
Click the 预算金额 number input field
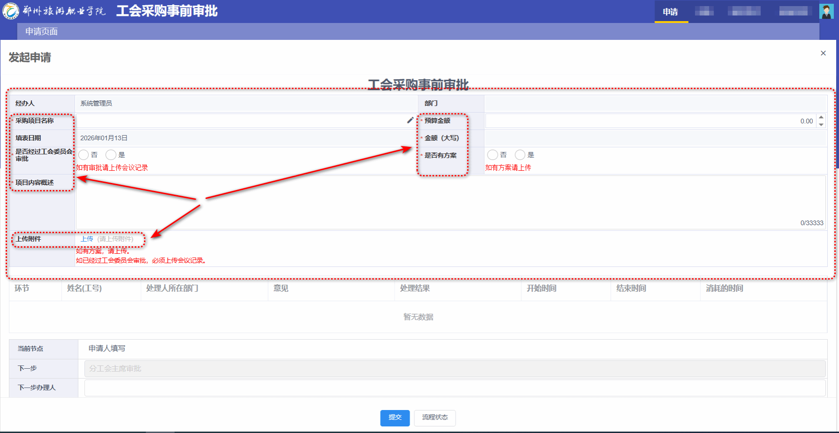[650, 121]
